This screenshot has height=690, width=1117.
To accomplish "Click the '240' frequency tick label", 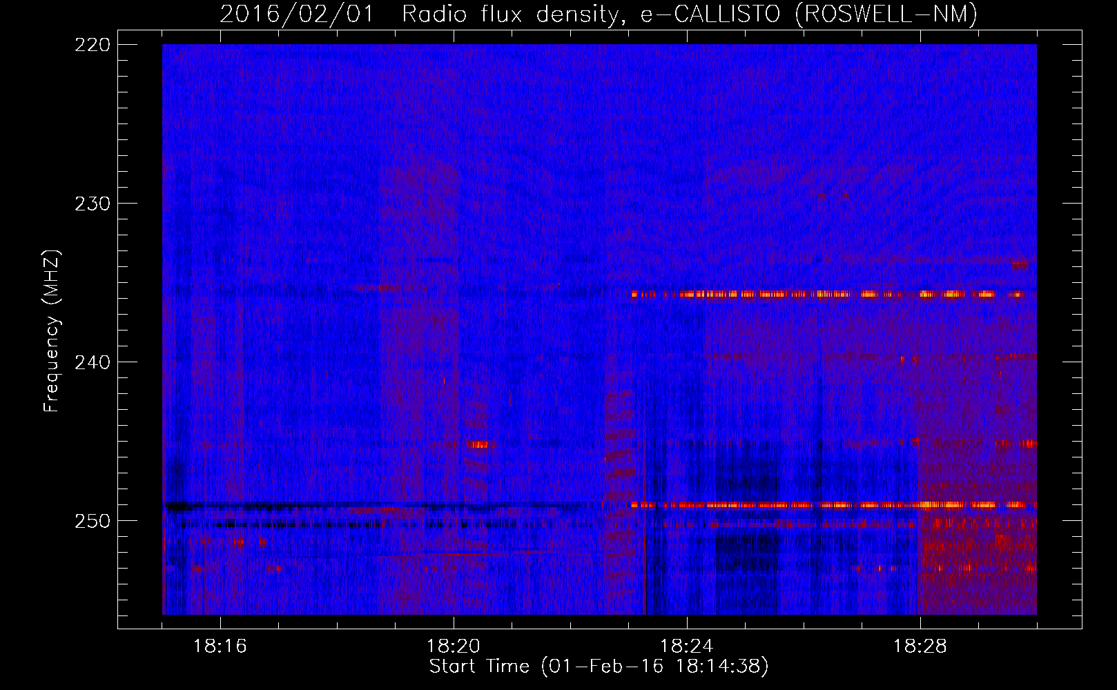I will 92,362.
